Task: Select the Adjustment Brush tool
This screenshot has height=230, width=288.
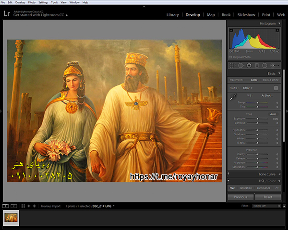Action: (x=275, y=65)
